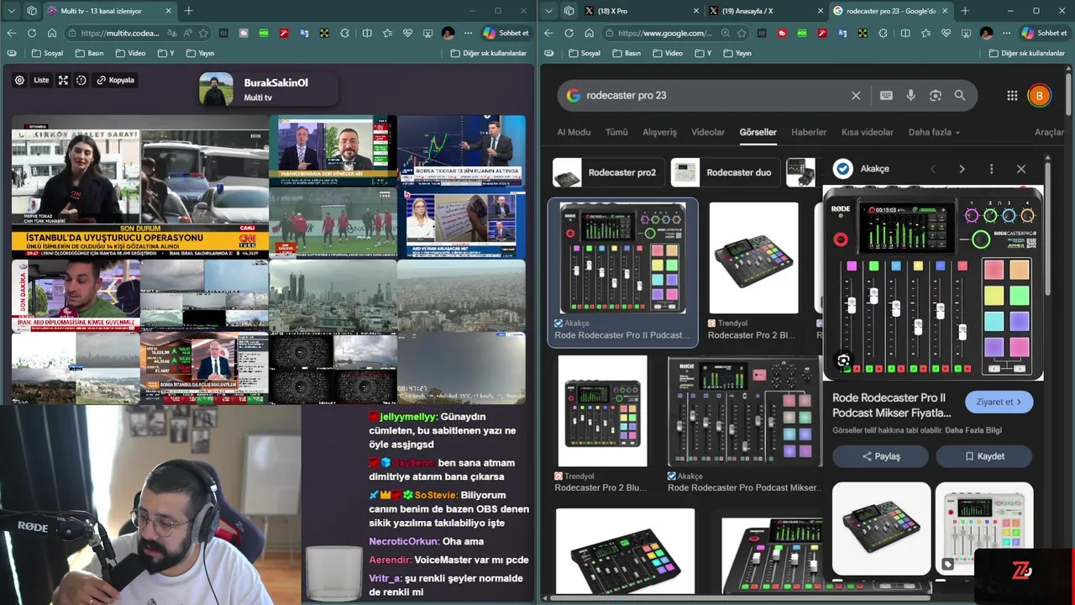1075x605 pixels.
Task: Switch to Videolar results tab
Action: pyautogui.click(x=708, y=132)
